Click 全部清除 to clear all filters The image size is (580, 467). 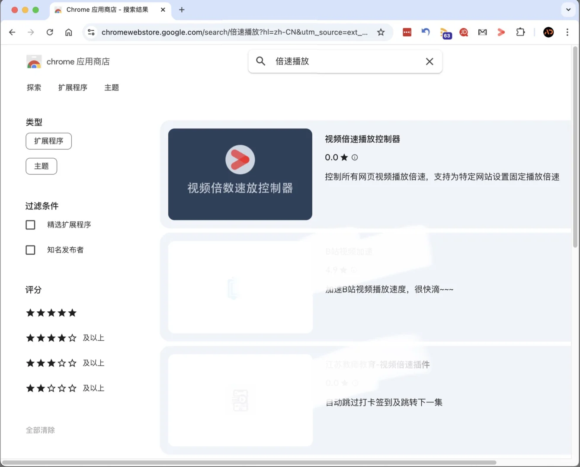(x=40, y=430)
